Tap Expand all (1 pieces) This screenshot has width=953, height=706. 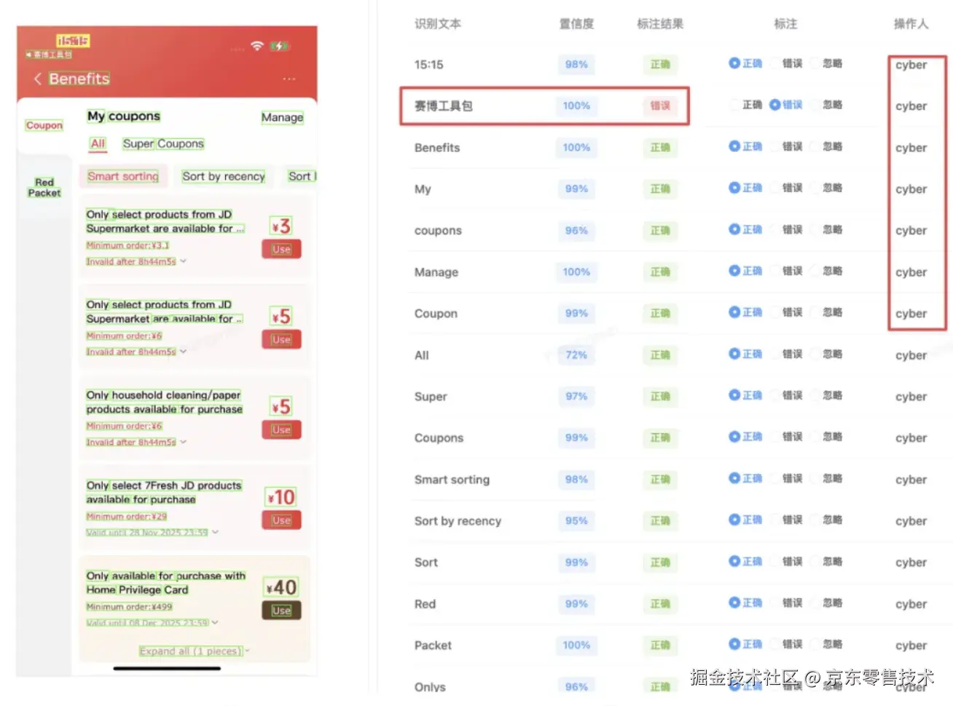[x=194, y=651]
